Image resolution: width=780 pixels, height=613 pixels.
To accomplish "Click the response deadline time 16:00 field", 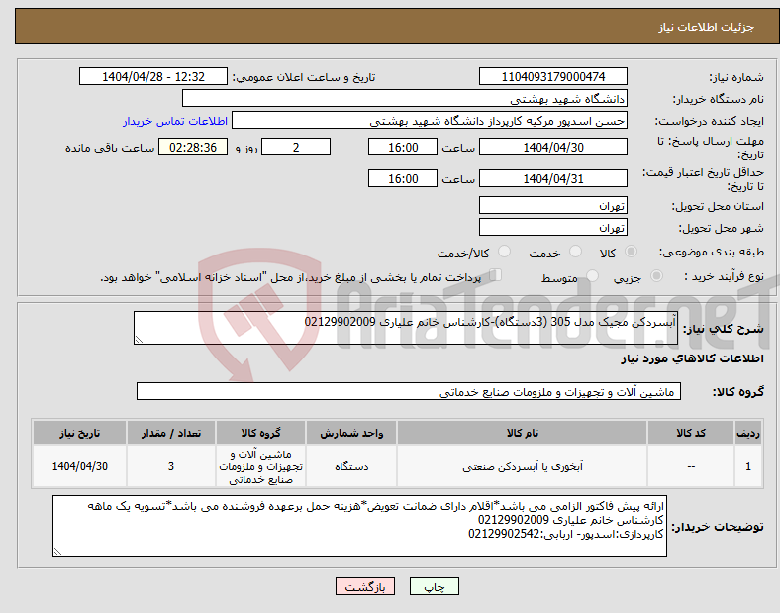I will tap(403, 147).
